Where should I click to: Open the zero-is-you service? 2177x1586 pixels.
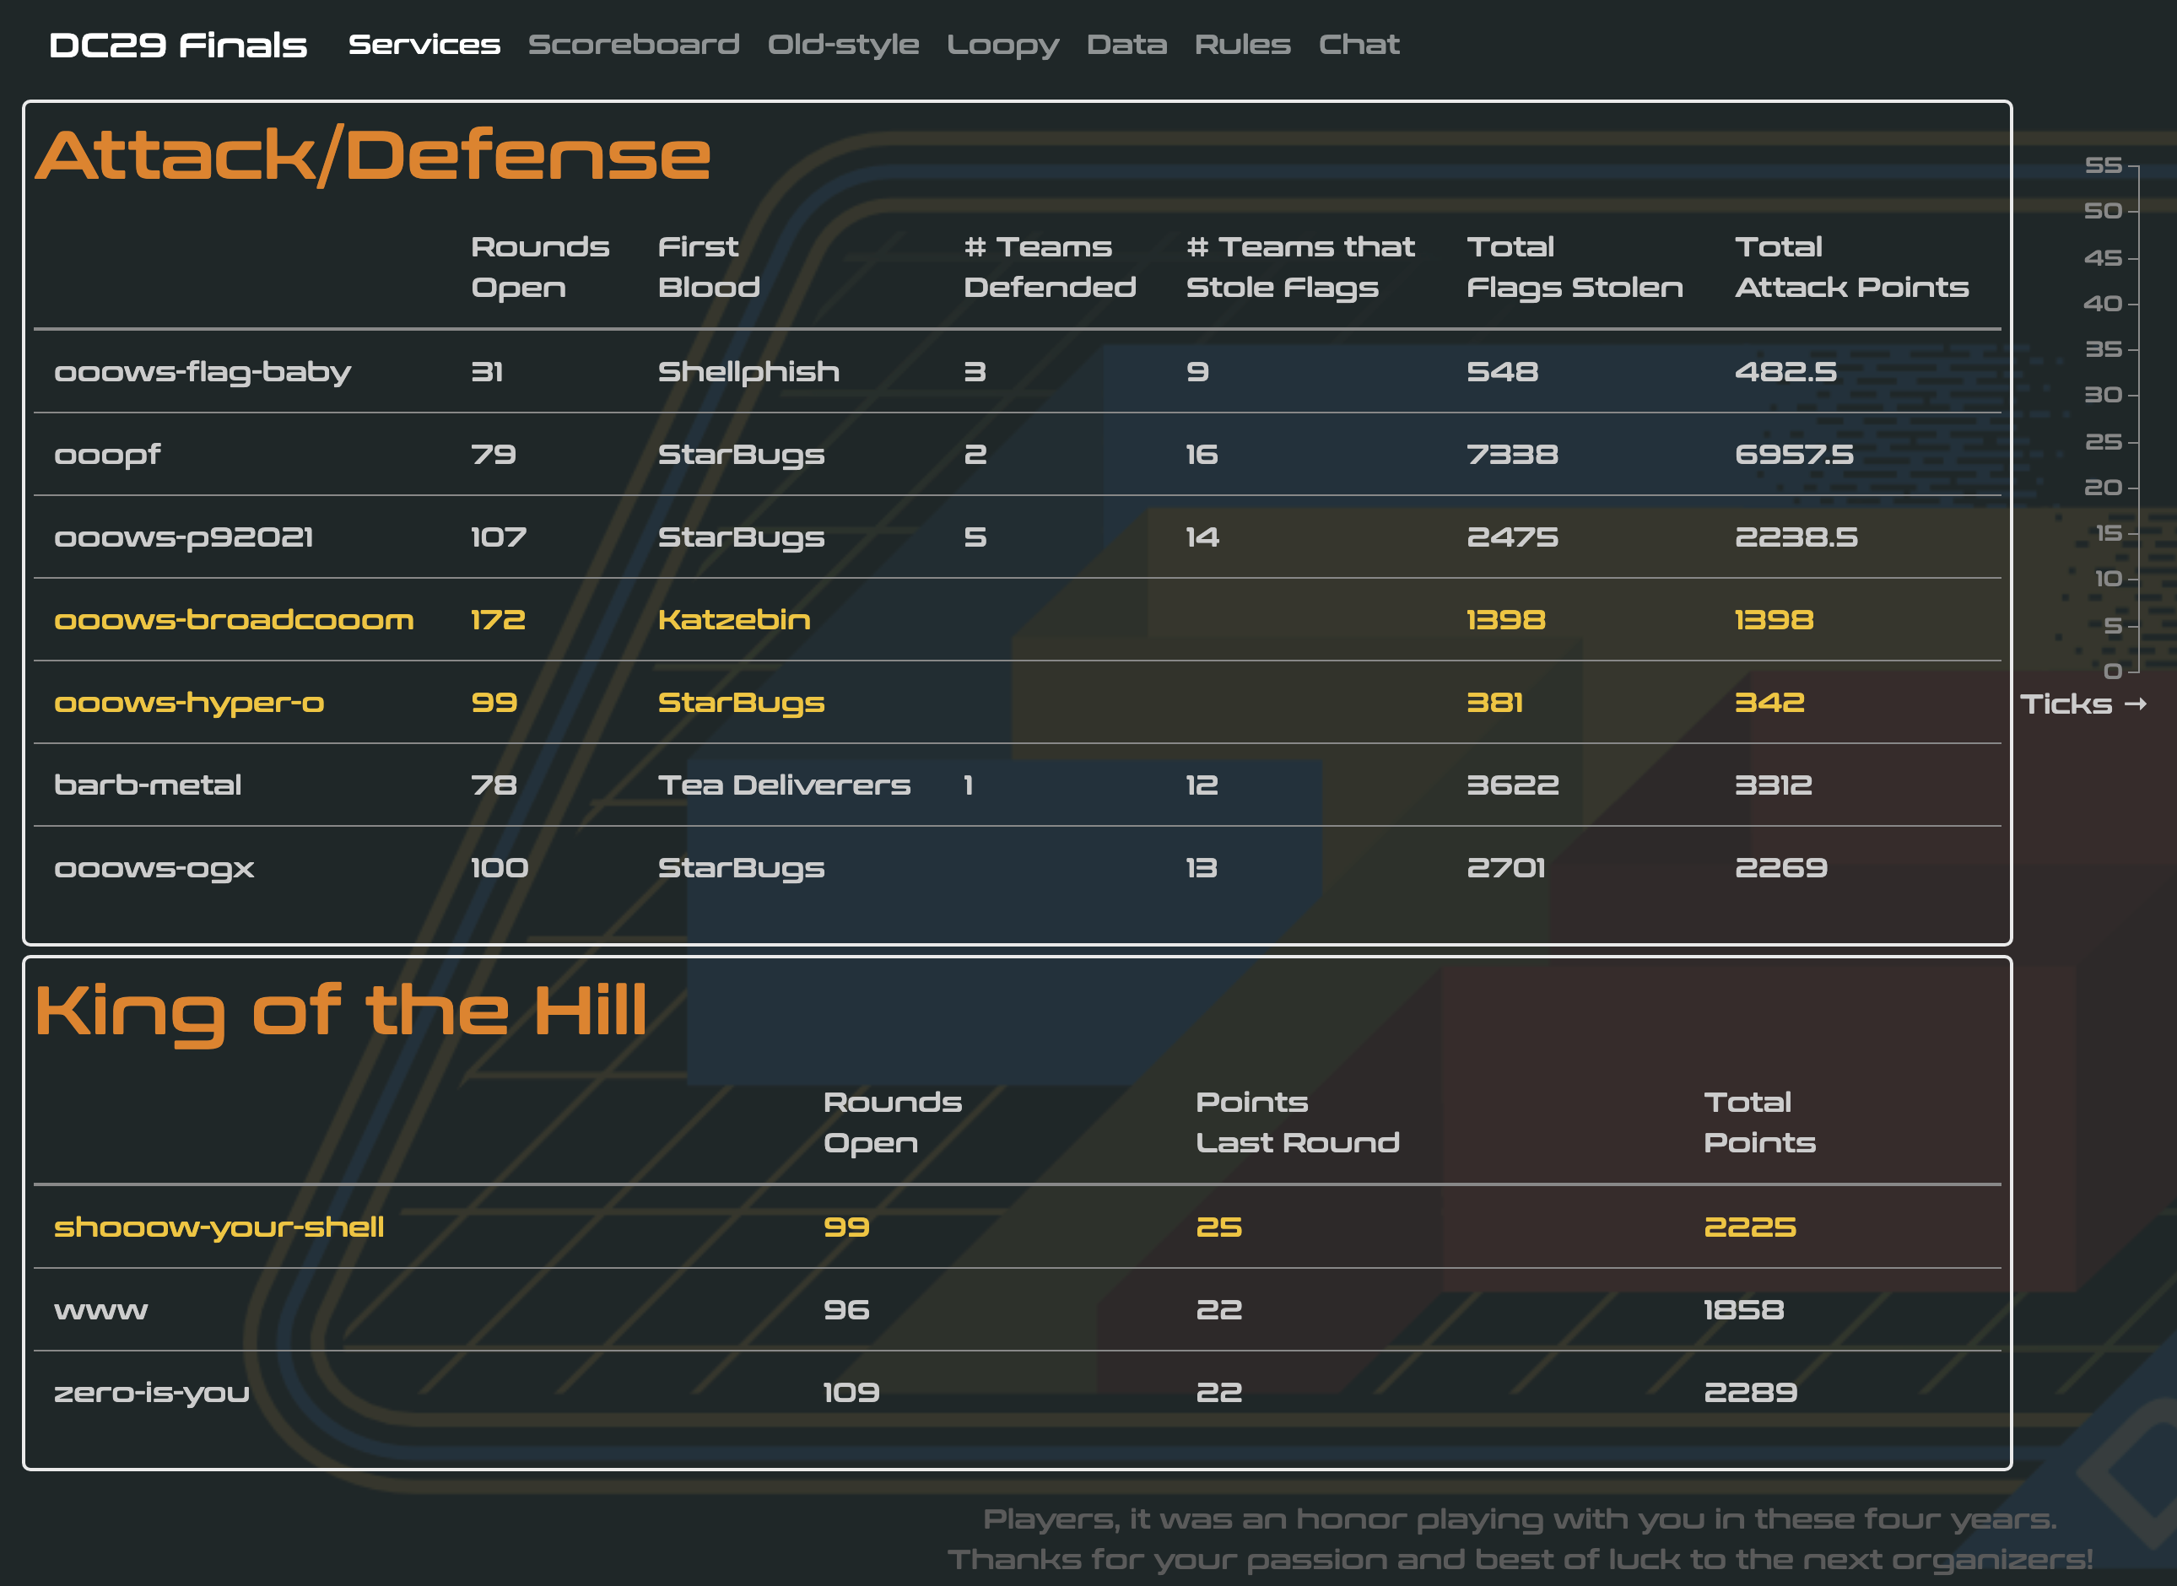(152, 1392)
